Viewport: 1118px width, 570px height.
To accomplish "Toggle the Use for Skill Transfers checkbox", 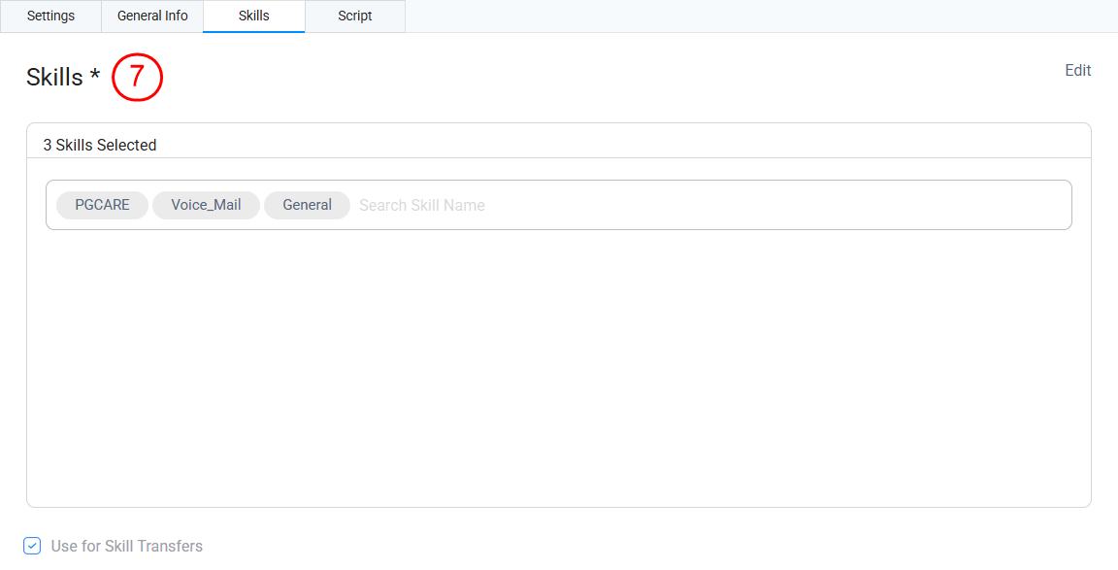I will pyautogui.click(x=32, y=546).
